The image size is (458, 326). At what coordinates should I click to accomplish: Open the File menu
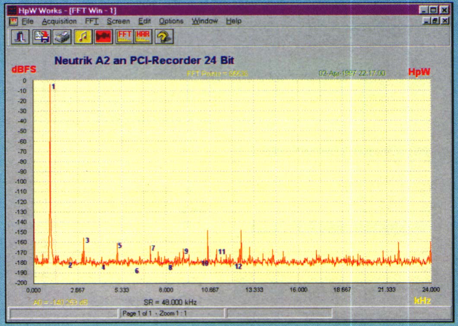tap(27, 21)
